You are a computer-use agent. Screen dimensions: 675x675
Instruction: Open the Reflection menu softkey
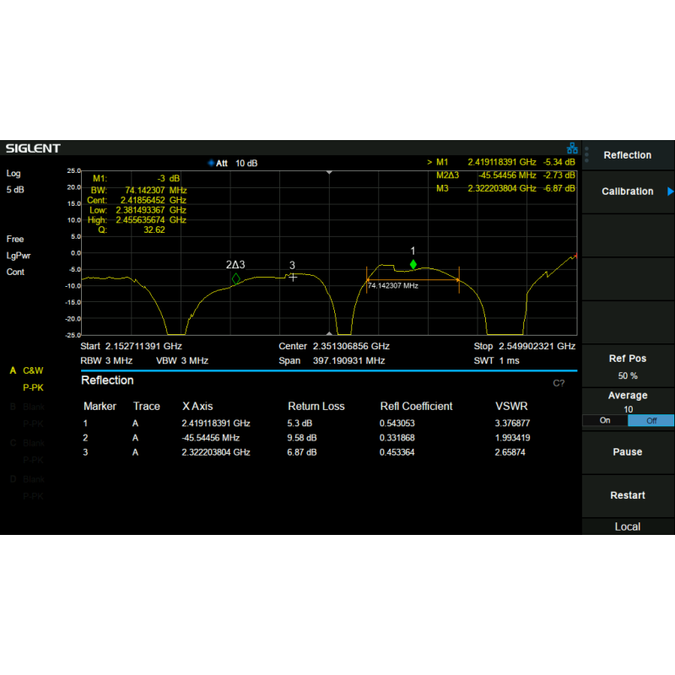(x=628, y=155)
